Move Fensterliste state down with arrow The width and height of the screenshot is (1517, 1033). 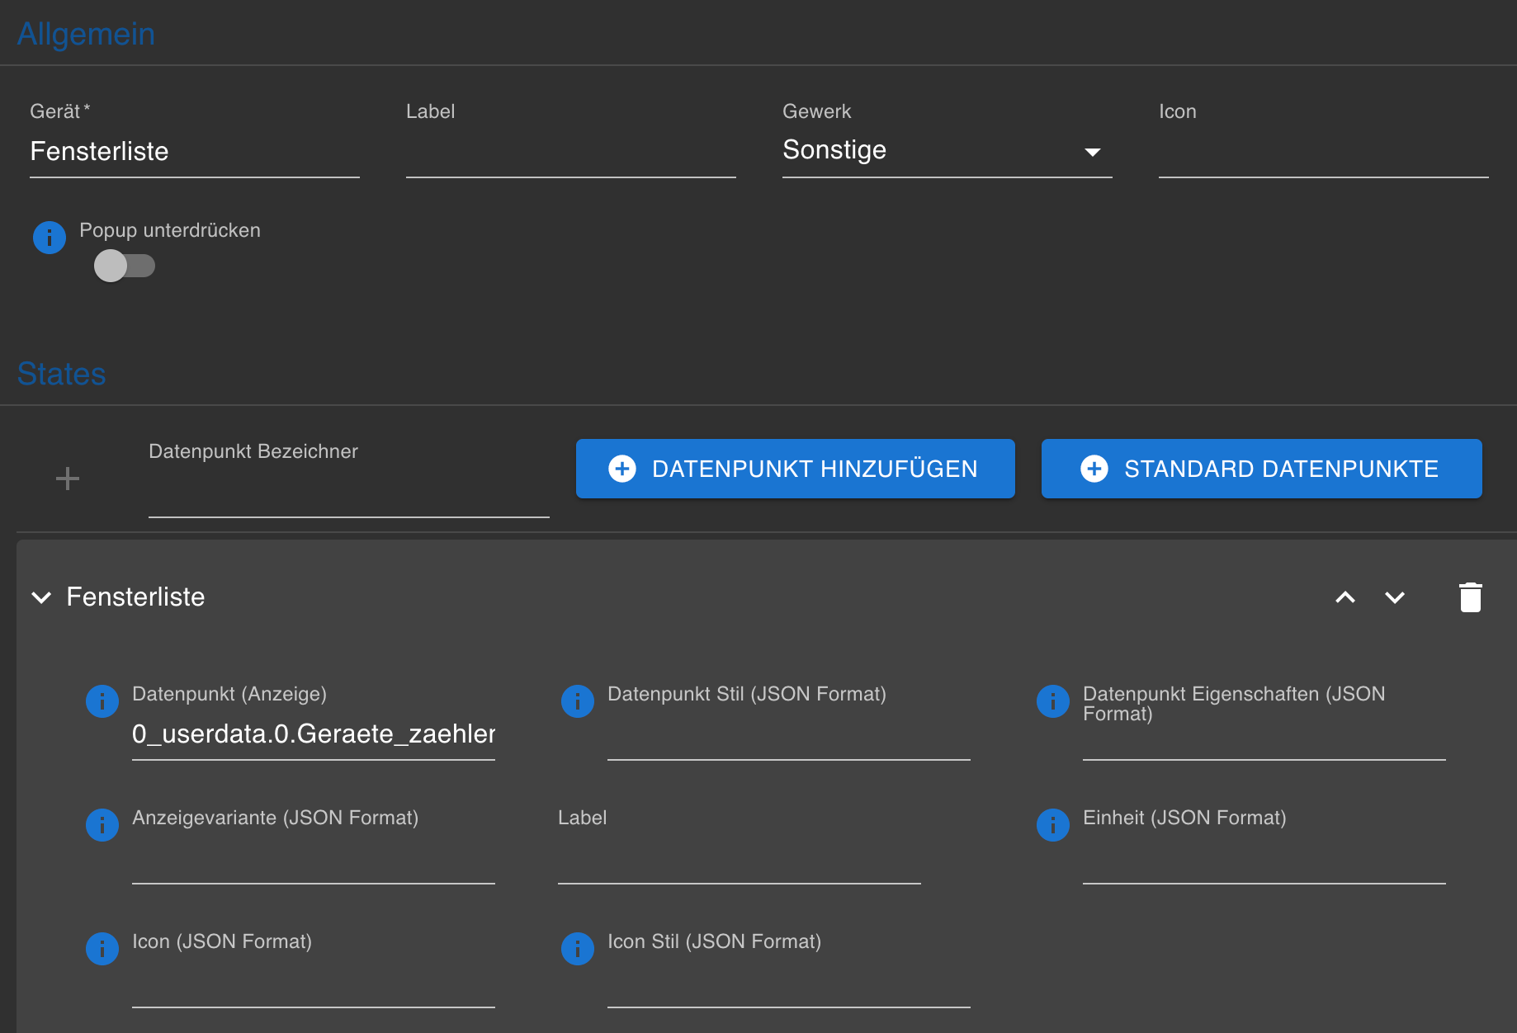tap(1395, 597)
